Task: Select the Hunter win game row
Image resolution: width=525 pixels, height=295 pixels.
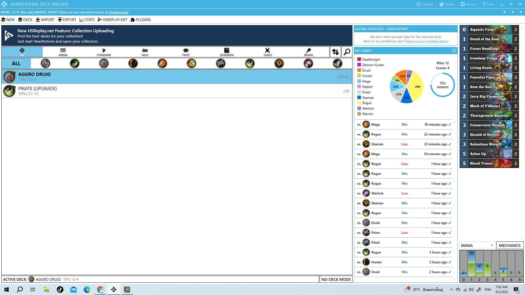Action: coord(404,262)
